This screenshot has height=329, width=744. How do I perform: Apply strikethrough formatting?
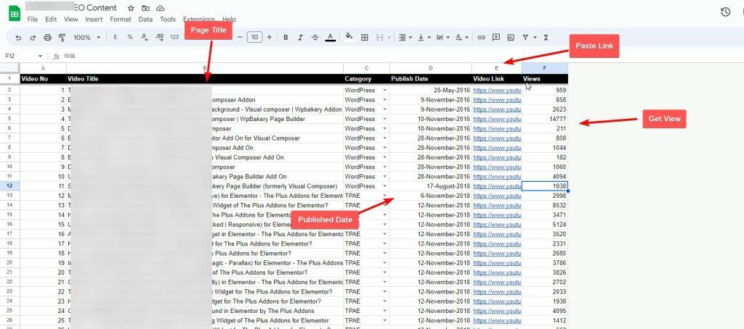315,37
